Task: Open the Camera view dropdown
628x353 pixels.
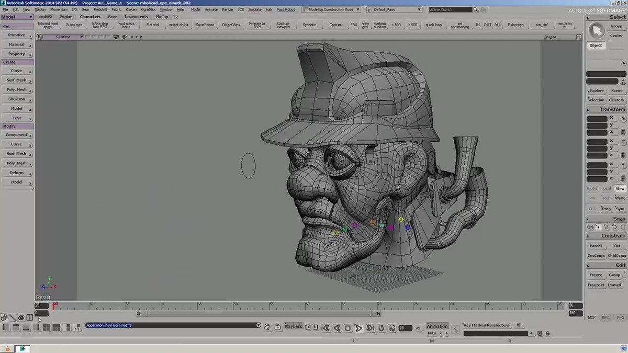Action: (x=64, y=37)
